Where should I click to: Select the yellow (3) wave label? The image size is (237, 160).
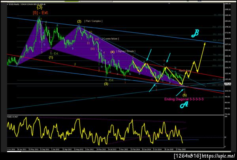[x=106, y=84]
